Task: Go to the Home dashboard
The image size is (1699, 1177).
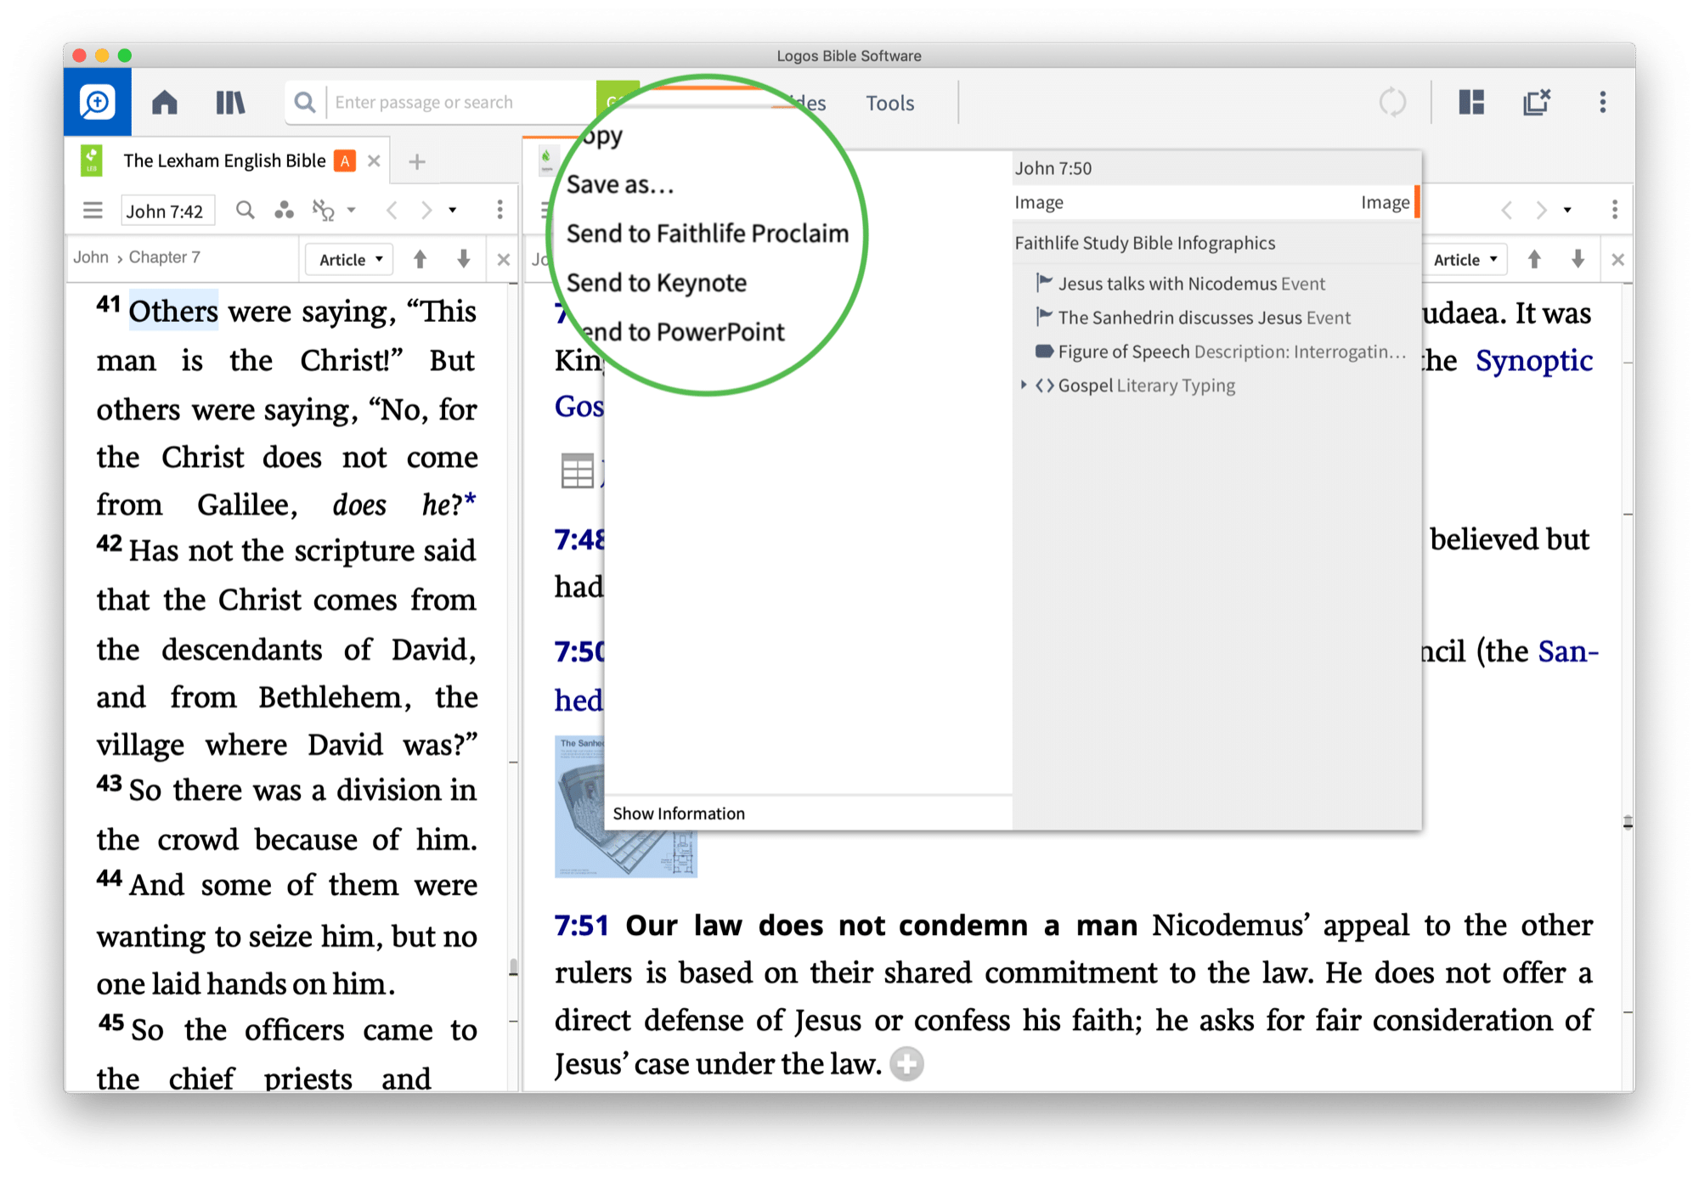Action: [165, 103]
